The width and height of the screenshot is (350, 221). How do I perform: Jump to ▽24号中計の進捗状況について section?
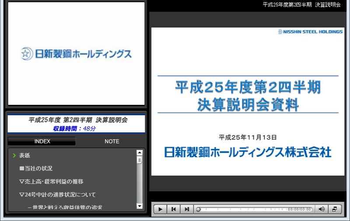(x=58, y=195)
